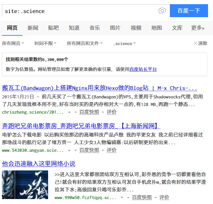Screen dimensions: 213x204
Task: Open the 他会迅速融入这里网络小说 result title
Action: [x=39, y=164]
